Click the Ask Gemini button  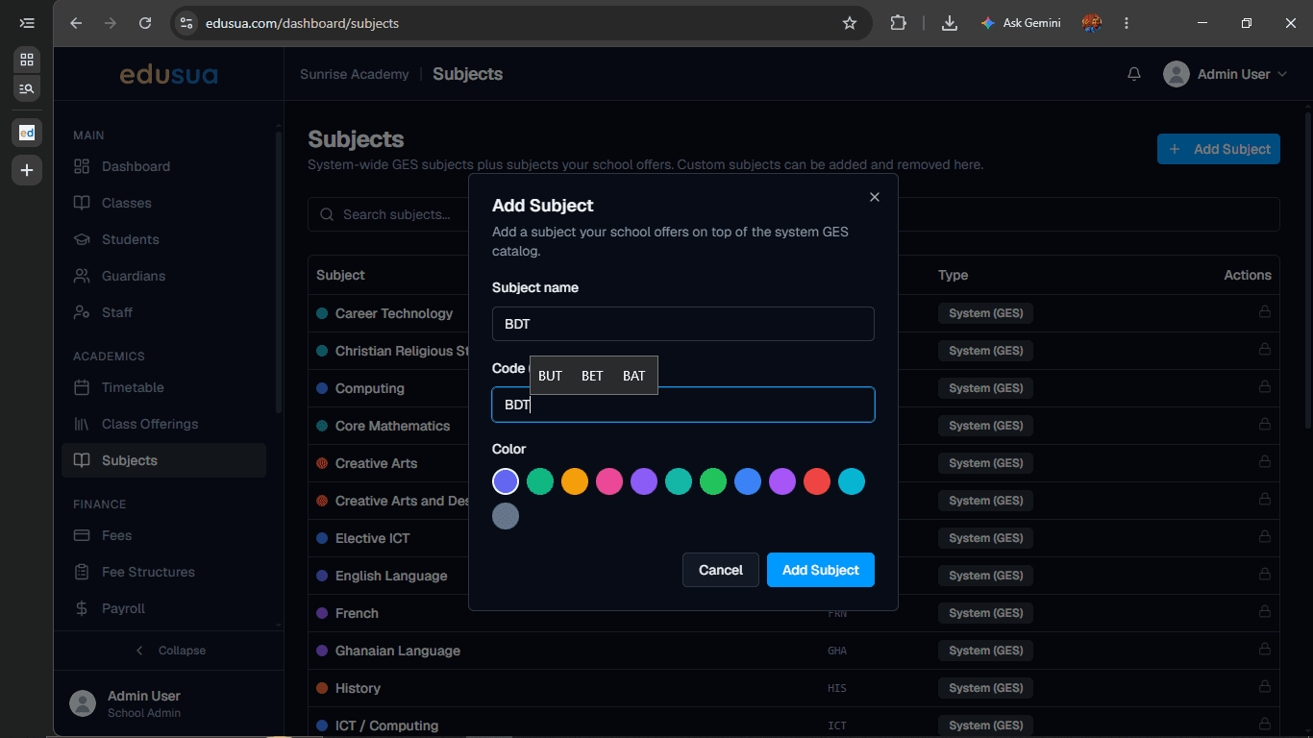pyautogui.click(x=1021, y=23)
